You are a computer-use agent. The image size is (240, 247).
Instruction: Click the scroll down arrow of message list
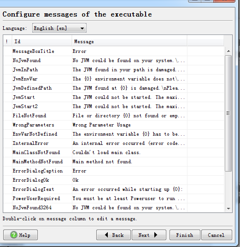(x=228, y=208)
